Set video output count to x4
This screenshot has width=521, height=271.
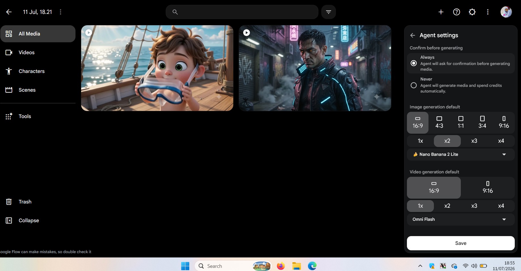[x=501, y=206]
